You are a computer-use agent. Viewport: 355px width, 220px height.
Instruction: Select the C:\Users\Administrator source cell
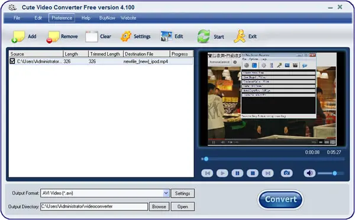(x=40, y=62)
